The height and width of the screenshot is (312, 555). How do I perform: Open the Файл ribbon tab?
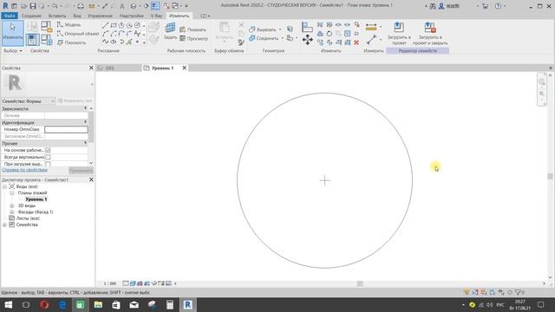point(10,16)
